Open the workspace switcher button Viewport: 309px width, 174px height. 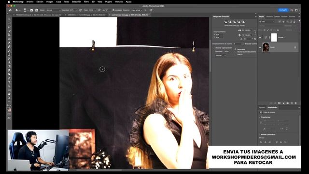[296, 10]
